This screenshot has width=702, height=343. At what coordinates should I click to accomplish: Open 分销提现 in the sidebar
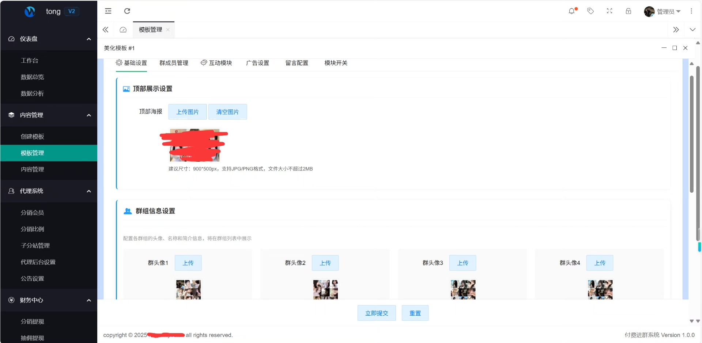click(x=49, y=321)
